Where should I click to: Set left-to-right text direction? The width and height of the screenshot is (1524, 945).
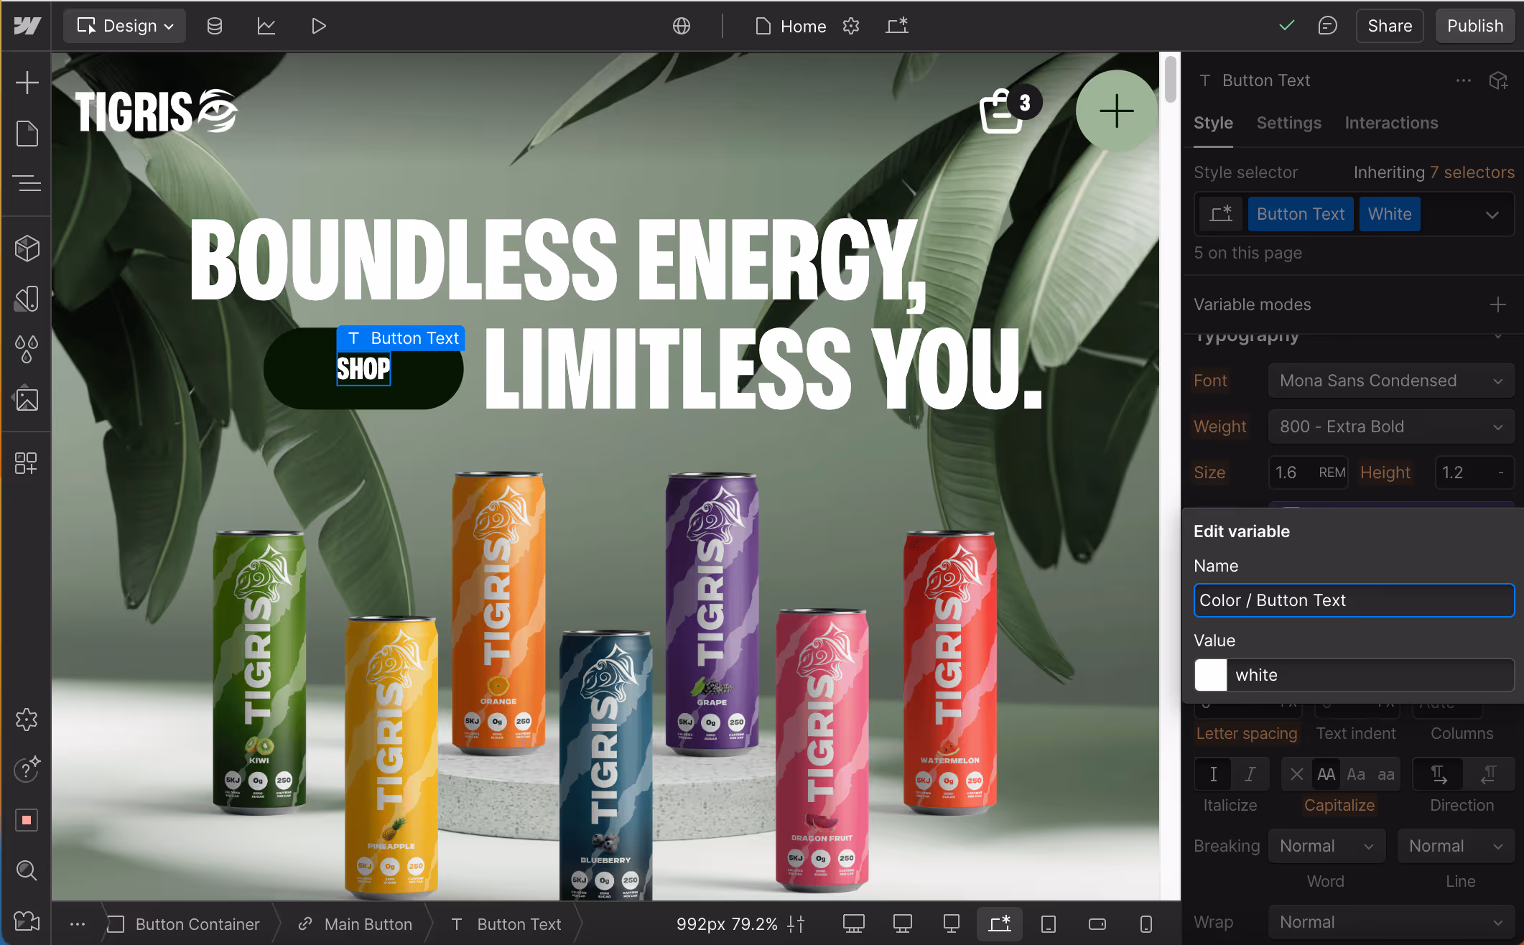[x=1439, y=774]
